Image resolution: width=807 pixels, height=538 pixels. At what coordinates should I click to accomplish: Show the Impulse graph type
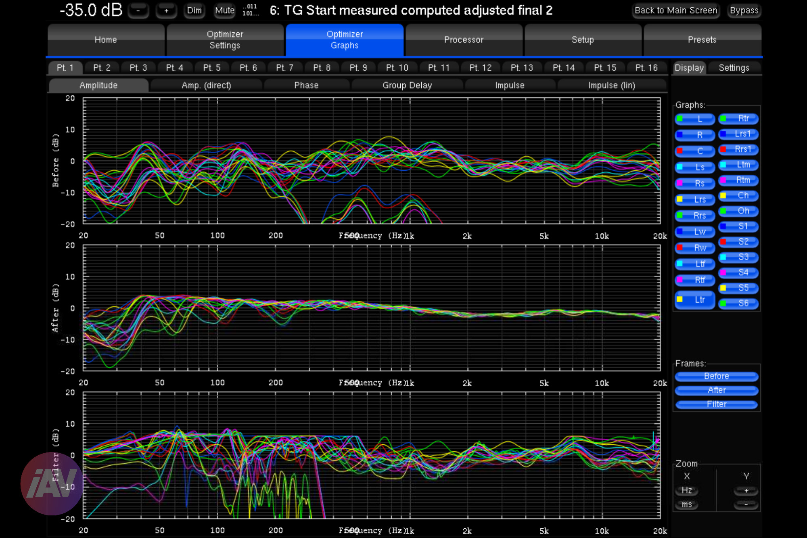point(510,85)
